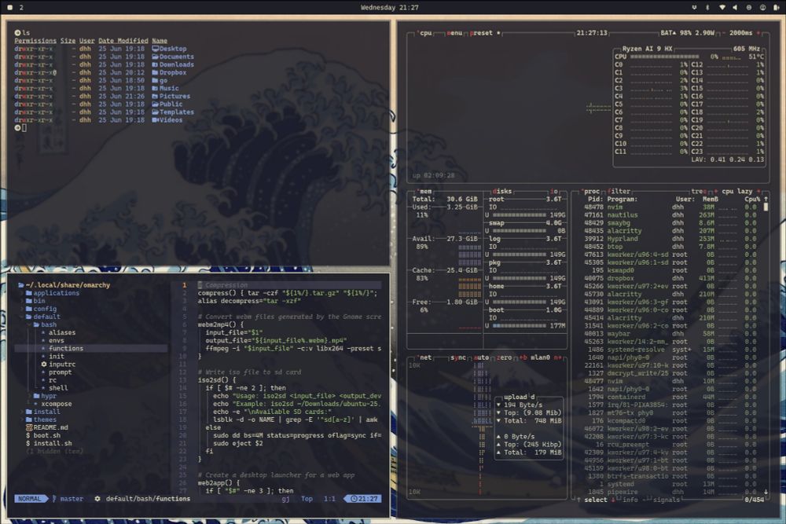Click the filter option in btop proc box
The width and height of the screenshot is (786, 524).
[x=619, y=192]
